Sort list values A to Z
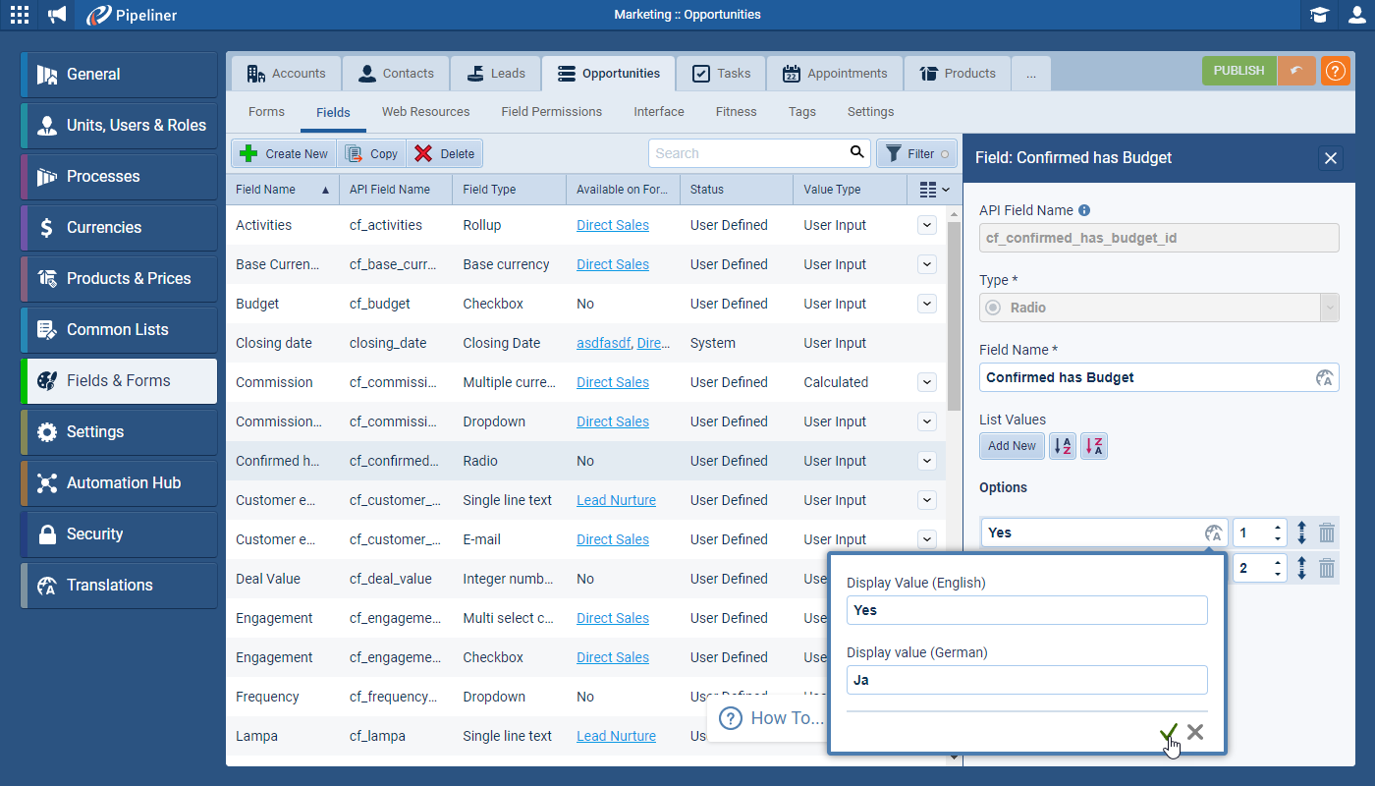Image resolution: width=1375 pixels, height=786 pixels. tap(1062, 445)
